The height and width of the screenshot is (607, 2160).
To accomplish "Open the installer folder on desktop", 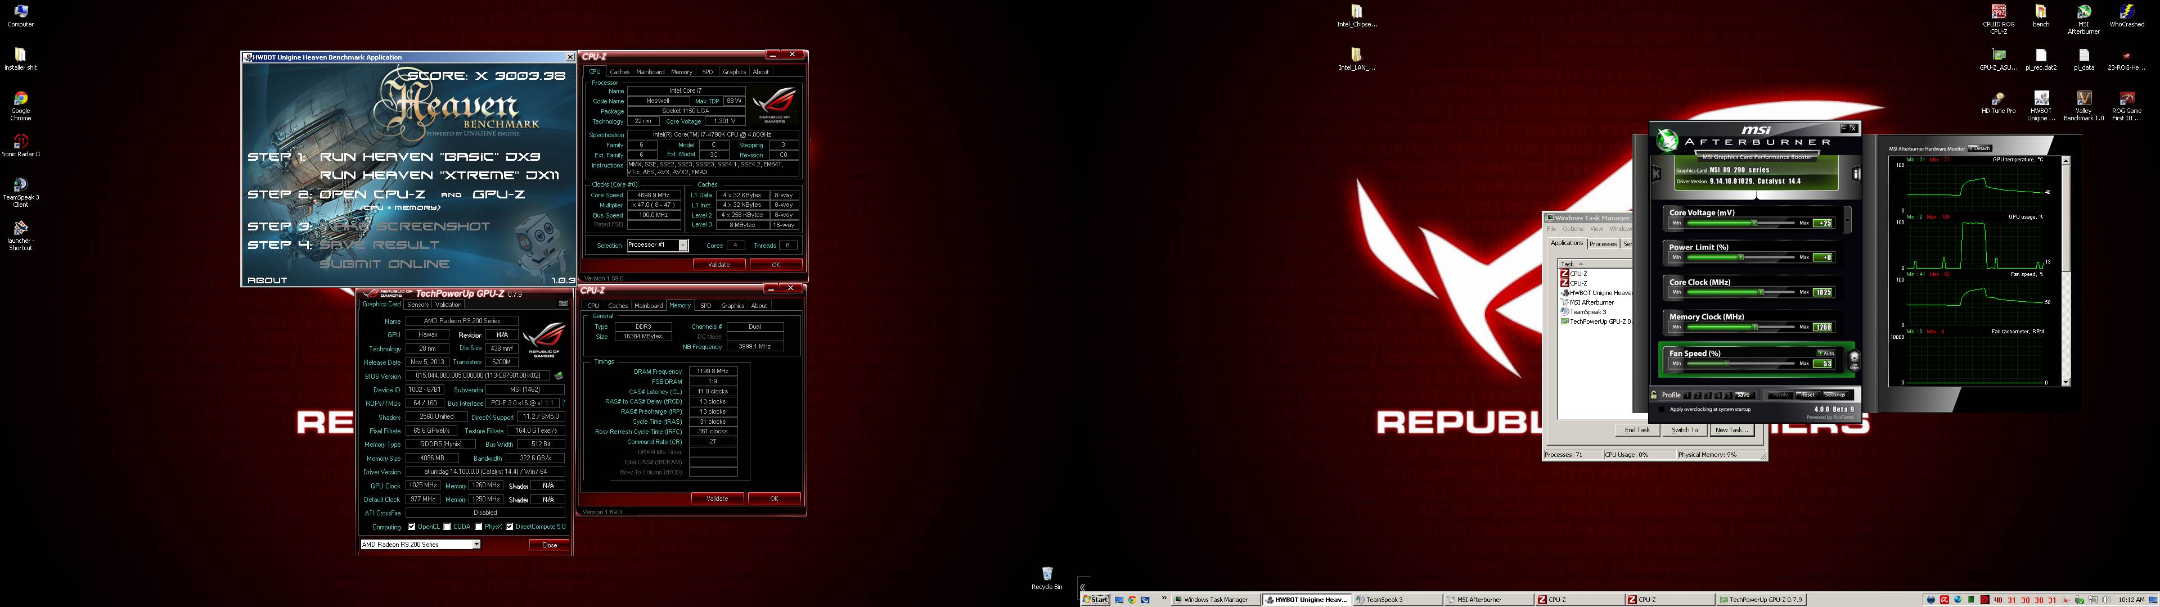I will pos(20,58).
